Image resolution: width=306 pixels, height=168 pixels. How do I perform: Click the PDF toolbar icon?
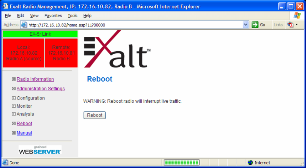290,25
